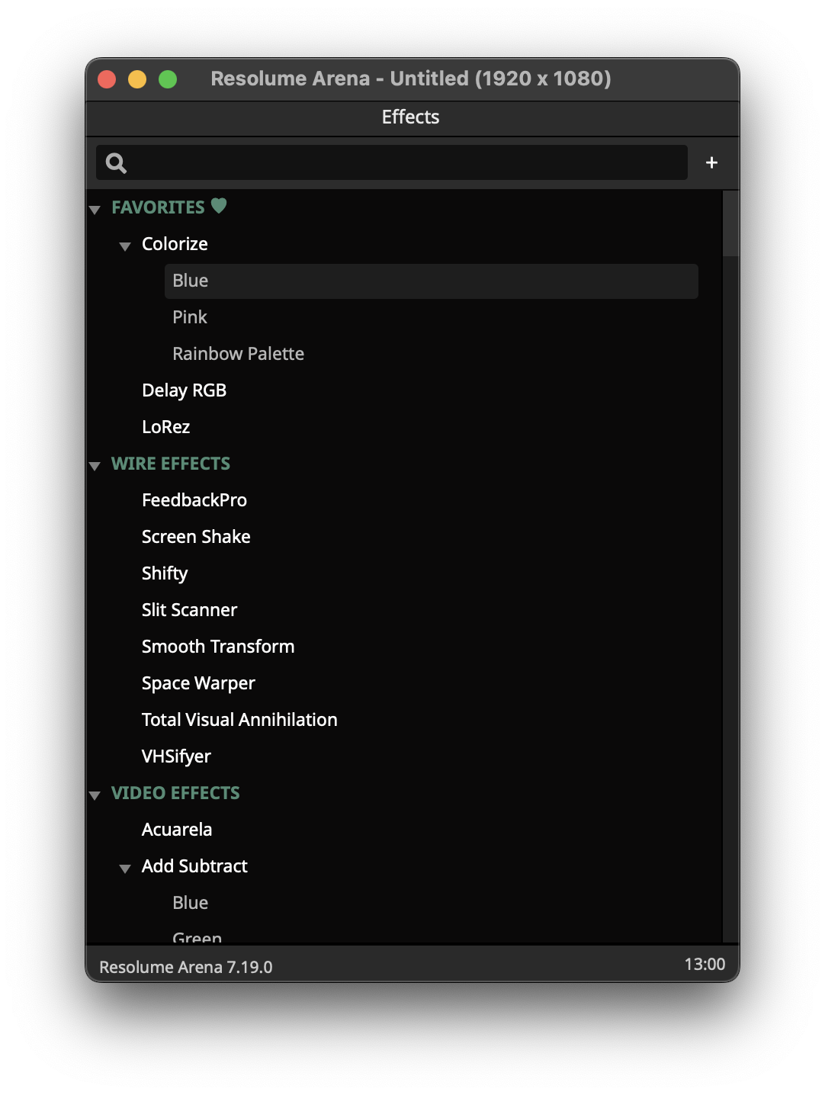The image size is (825, 1095).
Task: Focus the effects search field
Action: click(404, 163)
